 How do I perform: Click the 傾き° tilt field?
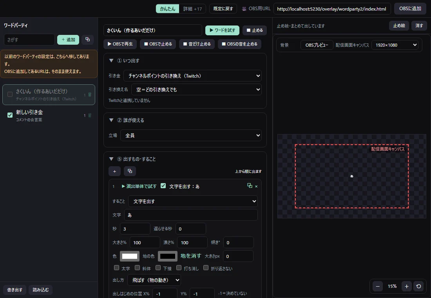(238, 242)
